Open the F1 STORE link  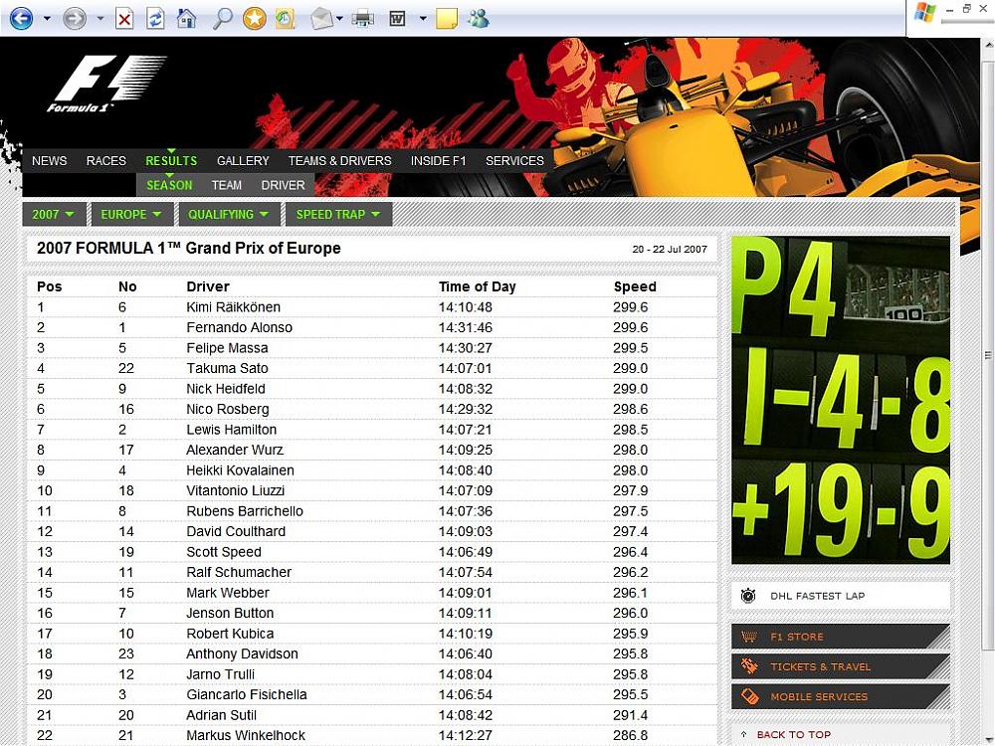pos(797,637)
